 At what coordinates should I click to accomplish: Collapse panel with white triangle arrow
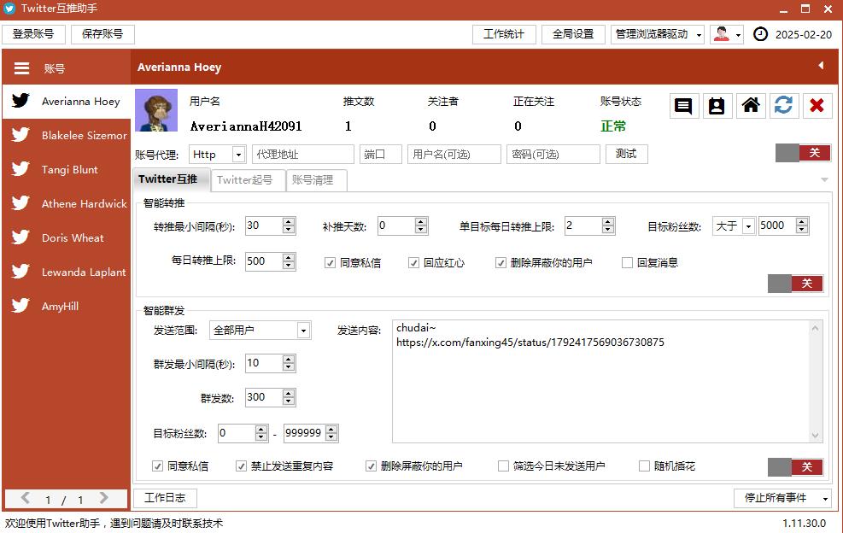821,66
